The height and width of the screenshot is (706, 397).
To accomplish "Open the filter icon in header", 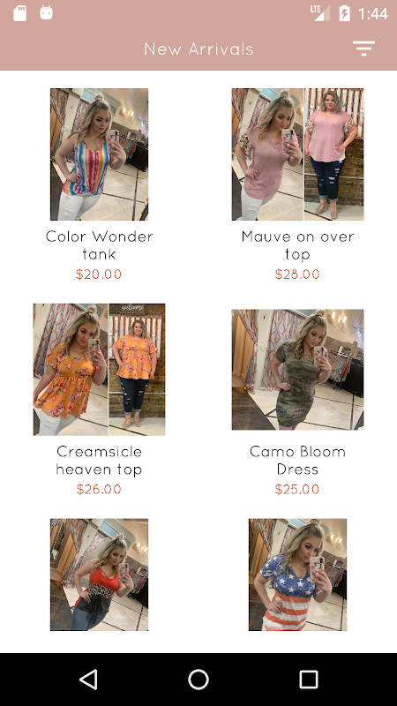I will 363,49.
